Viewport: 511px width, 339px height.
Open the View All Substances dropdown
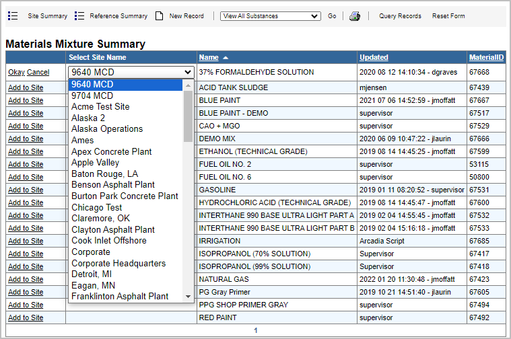pos(270,16)
